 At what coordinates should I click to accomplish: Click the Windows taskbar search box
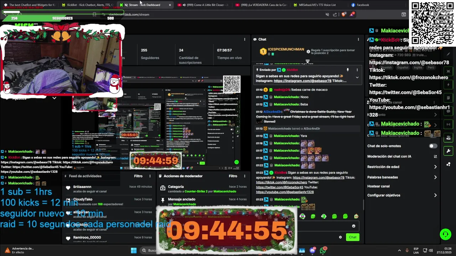click(149, 250)
